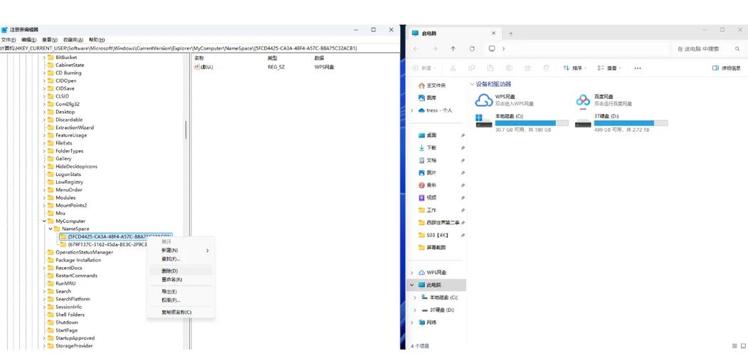
Task: Collapse the 设备和驱动器 group
Action: coord(473,84)
